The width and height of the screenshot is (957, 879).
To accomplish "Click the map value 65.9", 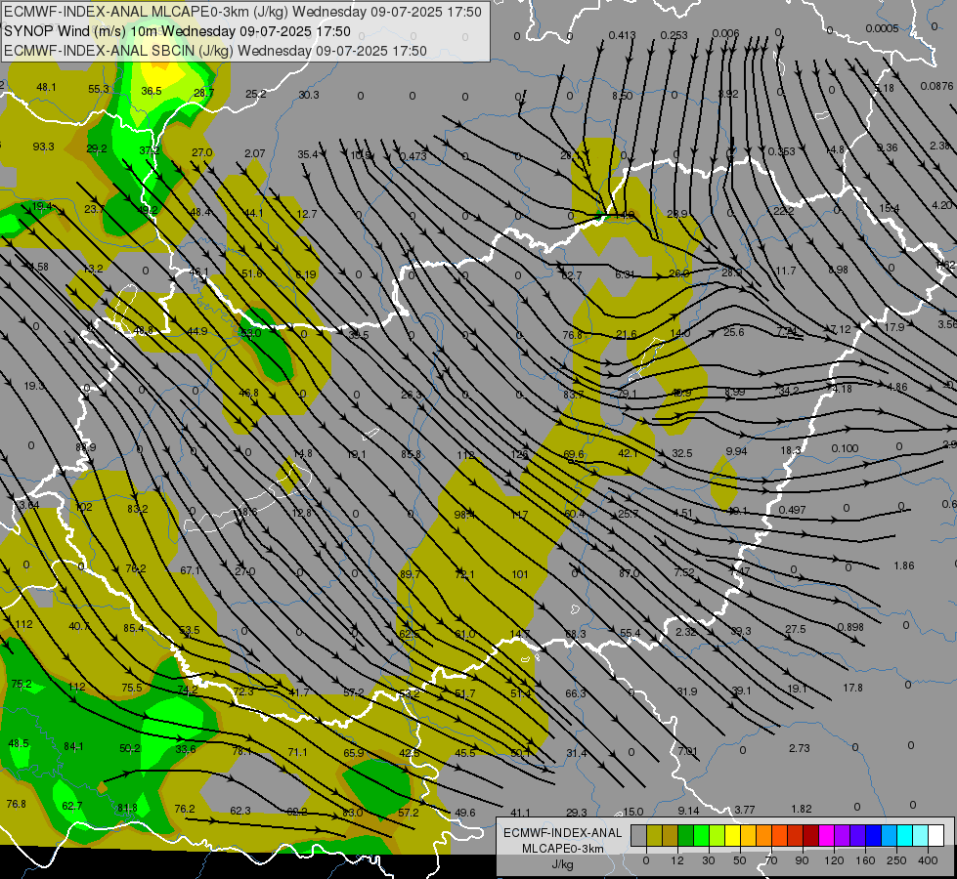I will coord(354,753).
